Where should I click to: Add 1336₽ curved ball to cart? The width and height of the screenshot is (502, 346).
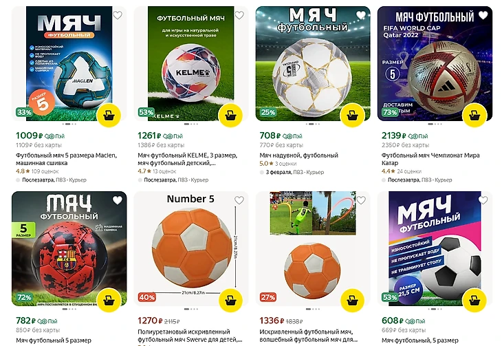pos(352,300)
